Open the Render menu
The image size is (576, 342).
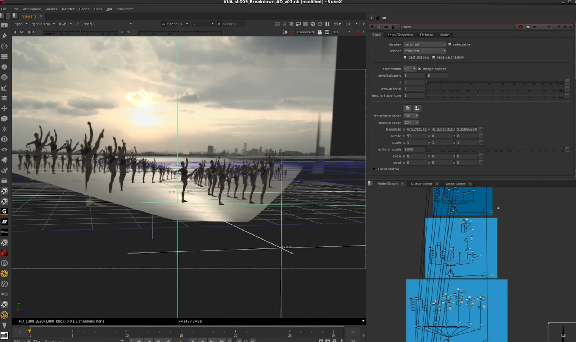pos(68,9)
